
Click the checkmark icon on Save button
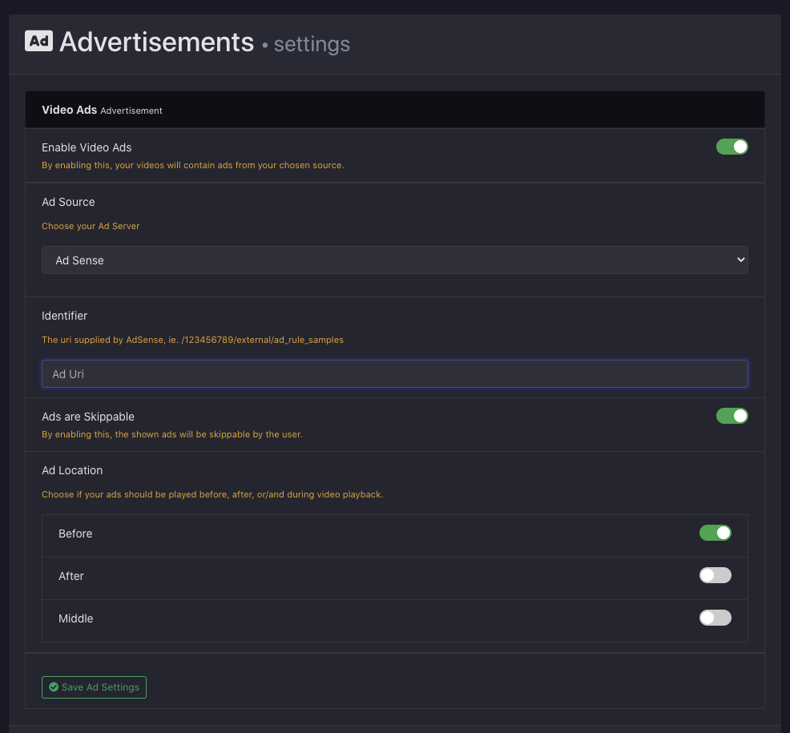[x=54, y=687]
